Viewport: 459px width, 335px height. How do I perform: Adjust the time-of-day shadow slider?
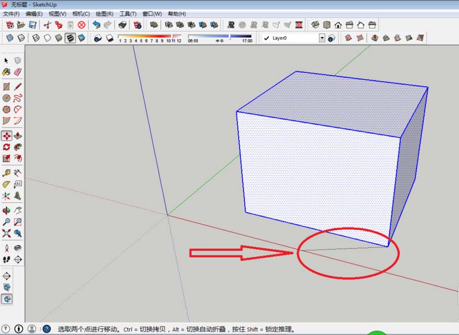click(x=219, y=36)
